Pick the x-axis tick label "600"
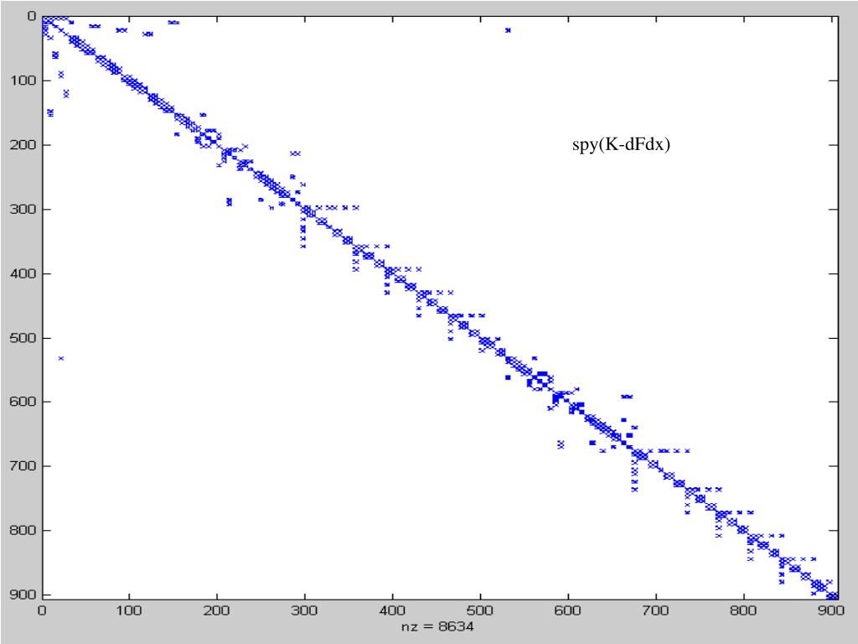Screen dimensions: 858x644 (568, 610)
